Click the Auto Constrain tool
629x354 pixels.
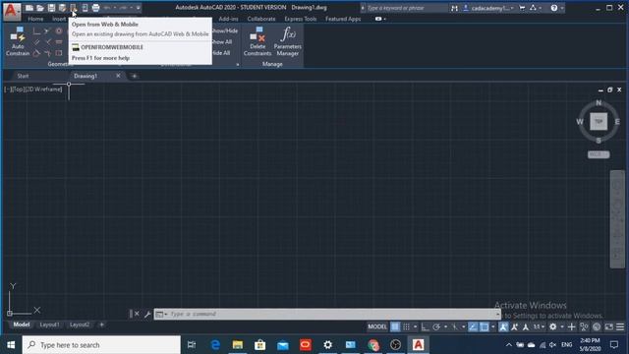point(18,41)
